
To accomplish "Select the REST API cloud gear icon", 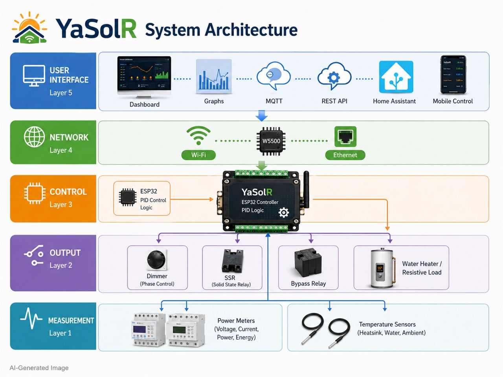I will coord(334,77).
